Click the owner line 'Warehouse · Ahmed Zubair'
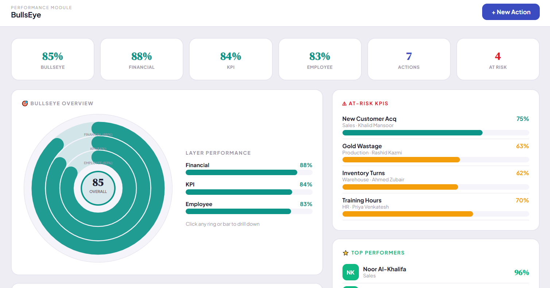The width and height of the screenshot is (550, 288). tap(373, 180)
